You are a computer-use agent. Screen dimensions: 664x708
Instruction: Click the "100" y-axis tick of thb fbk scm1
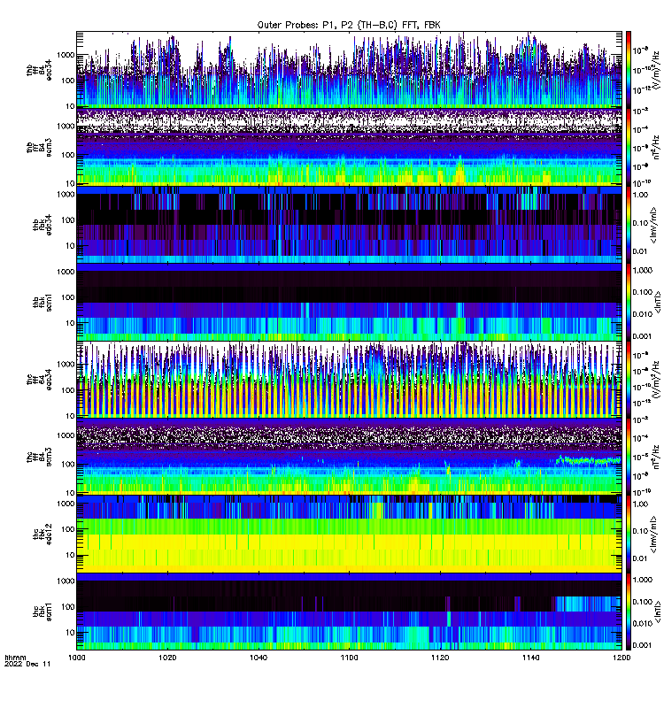(x=68, y=297)
